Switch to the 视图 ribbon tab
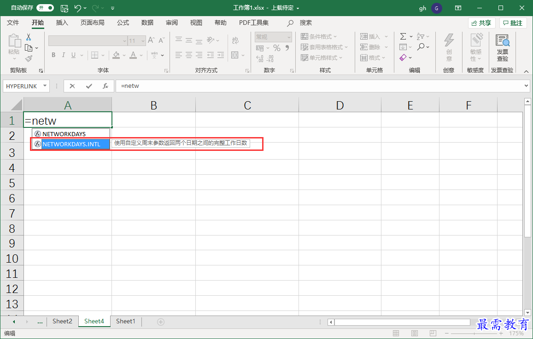The height and width of the screenshot is (339, 533). 196,23
